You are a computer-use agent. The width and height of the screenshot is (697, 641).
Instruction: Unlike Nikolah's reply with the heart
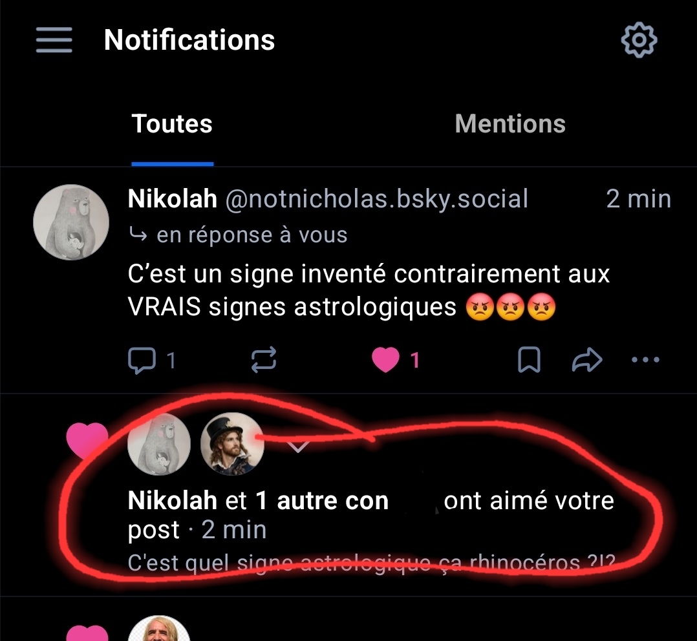pyautogui.click(x=386, y=361)
